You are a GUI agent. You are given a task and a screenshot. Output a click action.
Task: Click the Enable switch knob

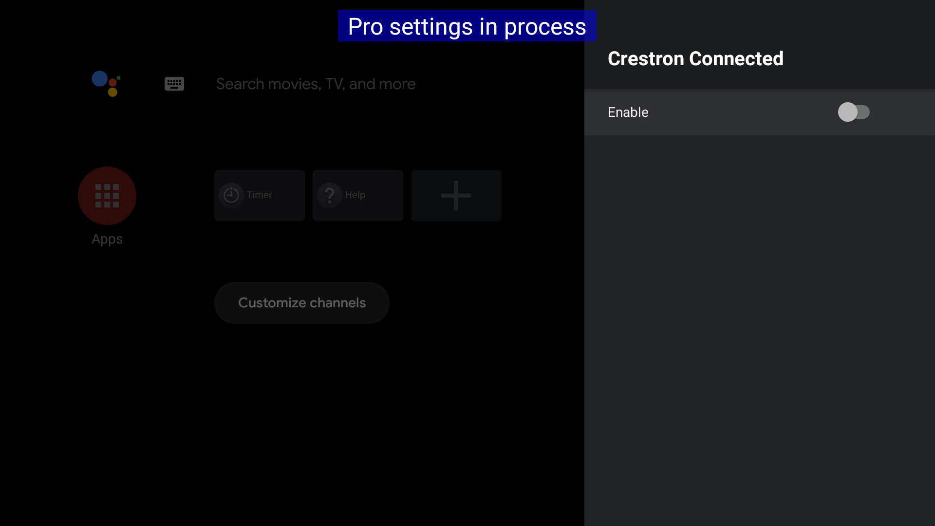point(847,112)
